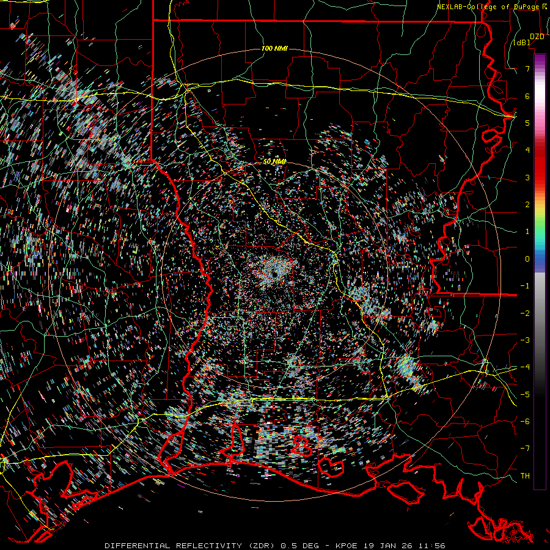Image resolution: width=550 pixels, height=550 pixels.
Task: Click the -5 dB tick label
Action: point(525,395)
